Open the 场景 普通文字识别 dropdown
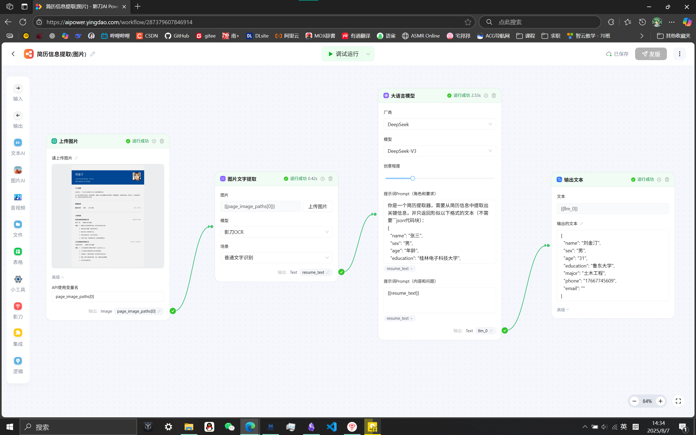Viewport: 696px width, 435px height. (276, 257)
